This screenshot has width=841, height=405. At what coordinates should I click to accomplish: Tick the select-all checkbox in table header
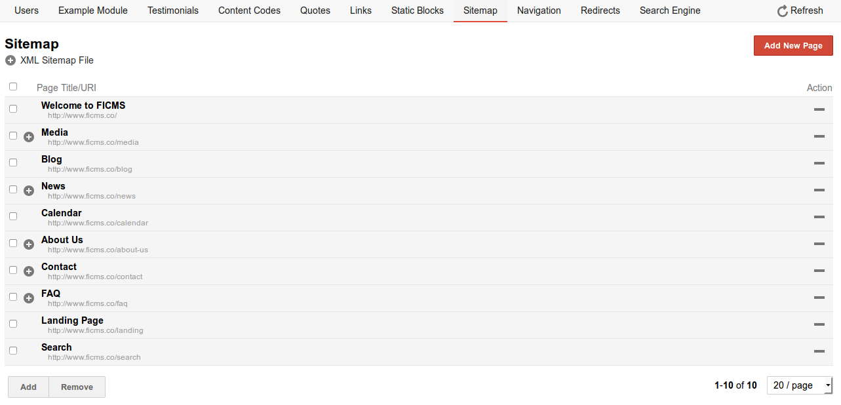click(x=13, y=87)
